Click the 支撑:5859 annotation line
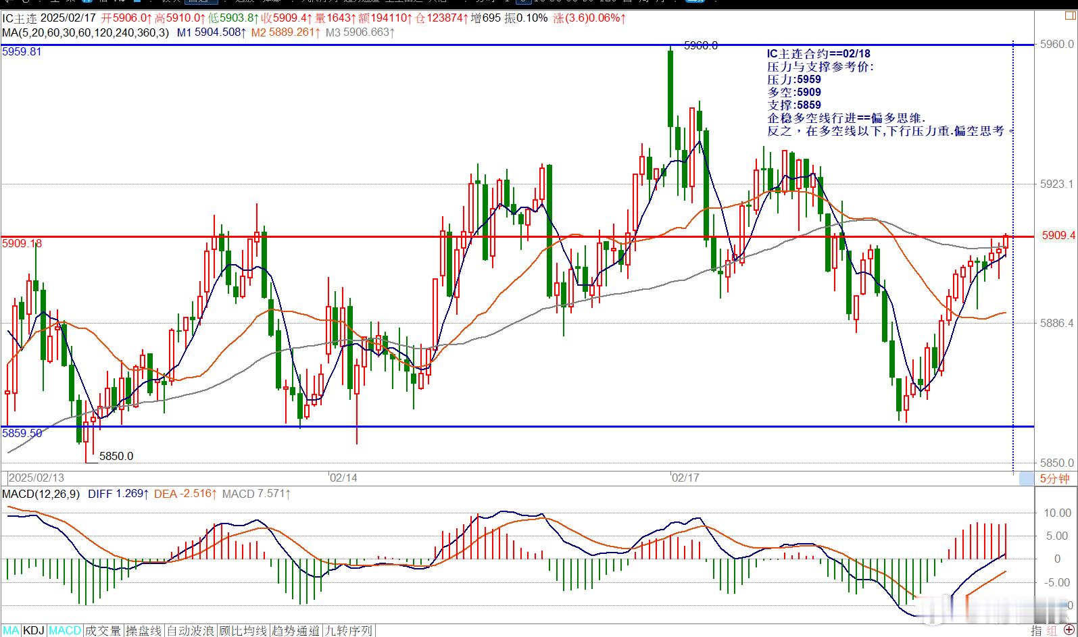Image resolution: width=1078 pixels, height=637 pixels. pos(794,105)
